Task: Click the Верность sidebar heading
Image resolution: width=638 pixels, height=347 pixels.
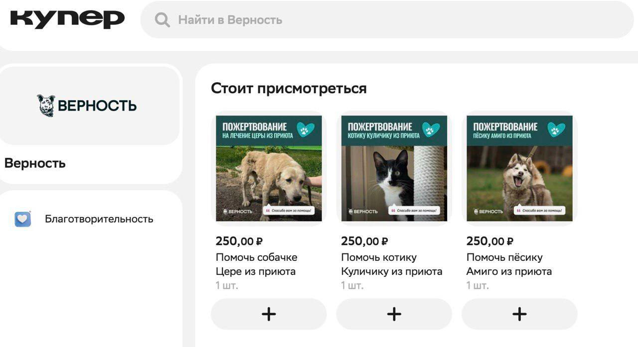Action: [35, 163]
